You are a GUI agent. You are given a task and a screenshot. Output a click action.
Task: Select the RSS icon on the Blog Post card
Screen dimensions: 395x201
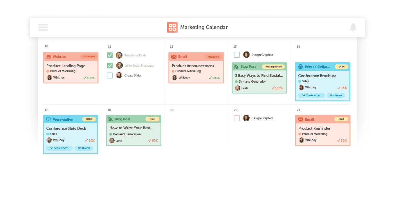236,66
